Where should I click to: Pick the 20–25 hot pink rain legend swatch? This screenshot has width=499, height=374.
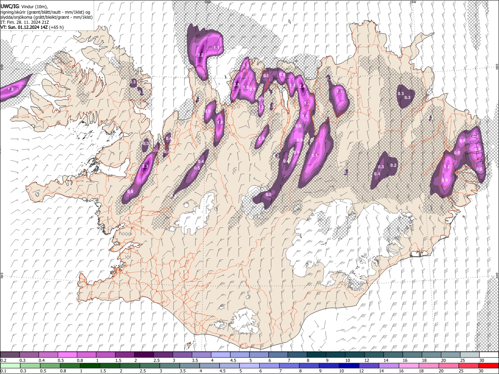(x=449, y=365)
